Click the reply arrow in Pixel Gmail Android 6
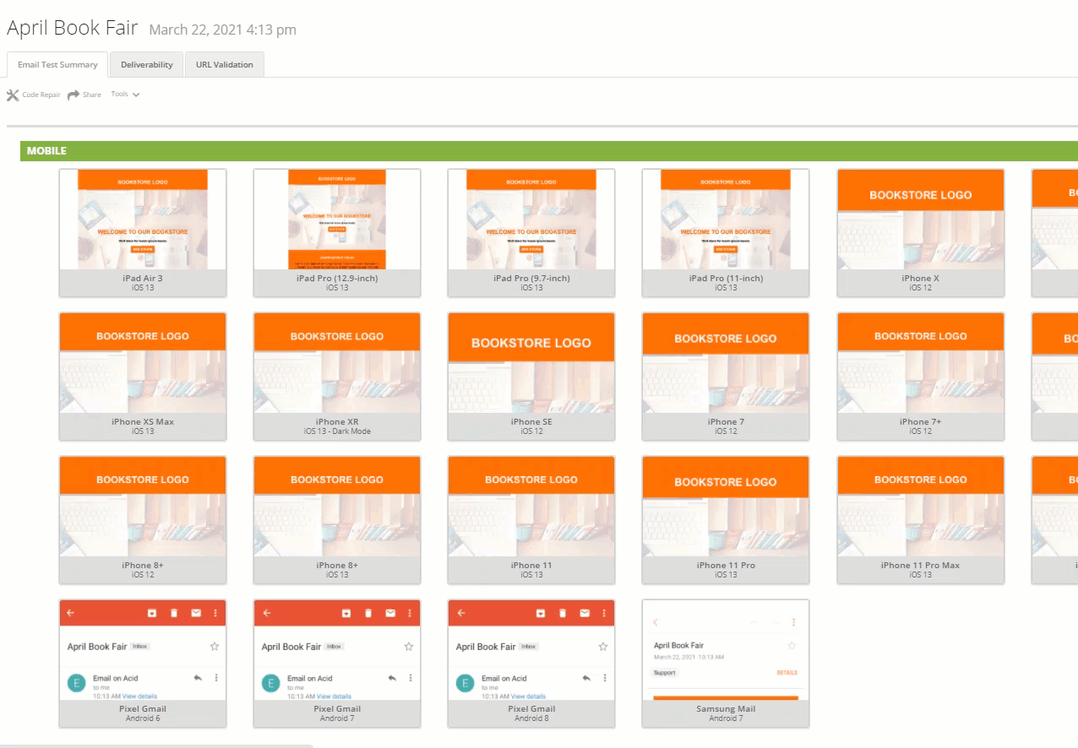The image size is (1078, 748). (x=198, y=678)
